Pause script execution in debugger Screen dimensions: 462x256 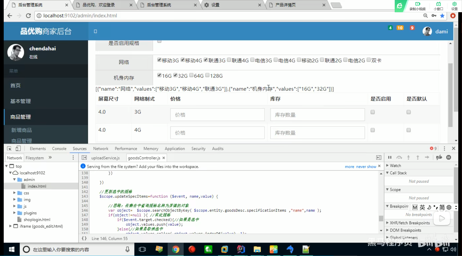click(x=390, y=157)
